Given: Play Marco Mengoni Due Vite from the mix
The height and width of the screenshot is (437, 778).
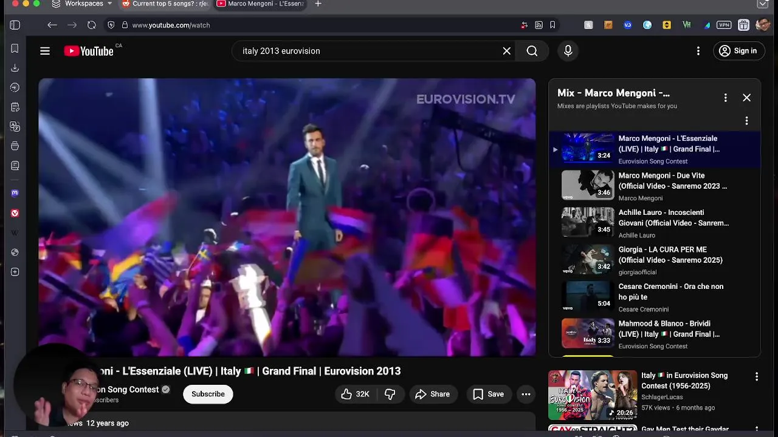Looking at the screenshot, I should (x=654, y=186).
